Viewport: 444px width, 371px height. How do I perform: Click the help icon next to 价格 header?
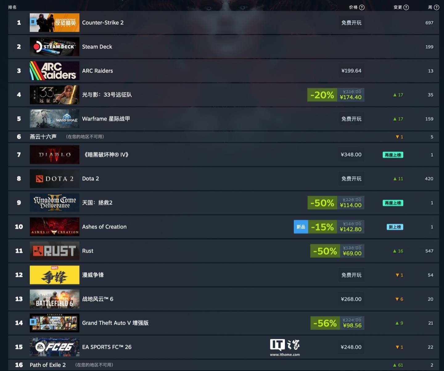point(362,7)
